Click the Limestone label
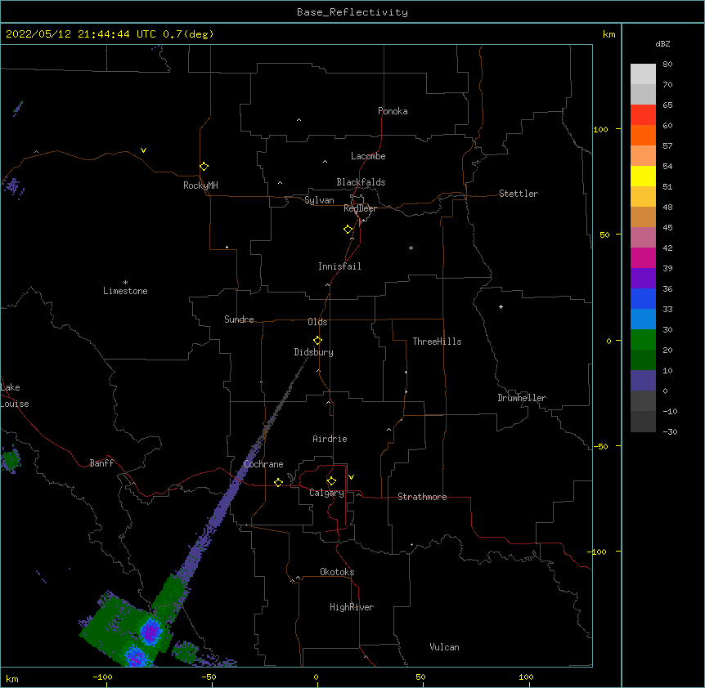 (x=125, y=291)
